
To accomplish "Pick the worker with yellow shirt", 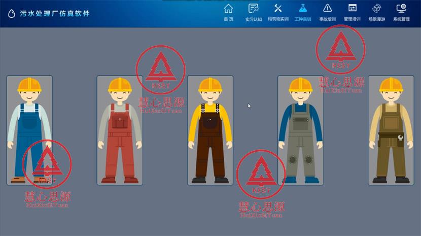I will pos(210,130).
